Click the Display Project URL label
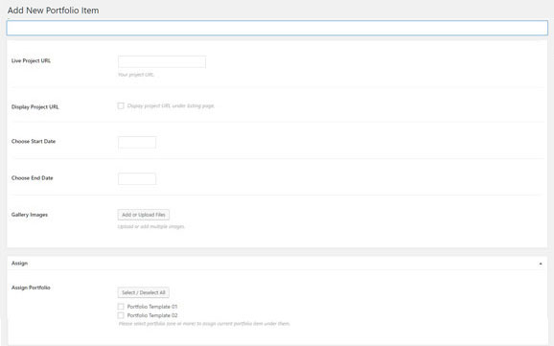Viewport: 554px width, 346px height. coord(35,107)
